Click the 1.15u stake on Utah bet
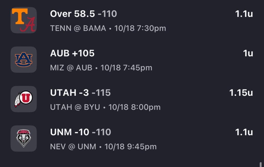The image size is (264, 167). (241, 93)
